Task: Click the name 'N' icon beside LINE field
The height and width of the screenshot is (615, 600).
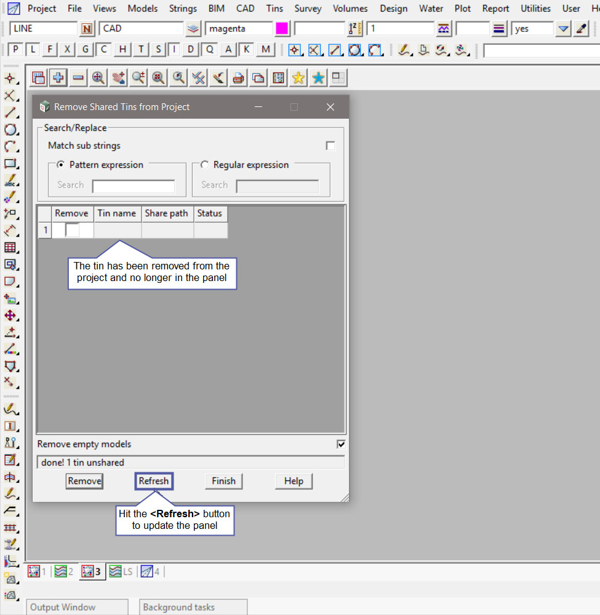Action: tap(87, 29)
